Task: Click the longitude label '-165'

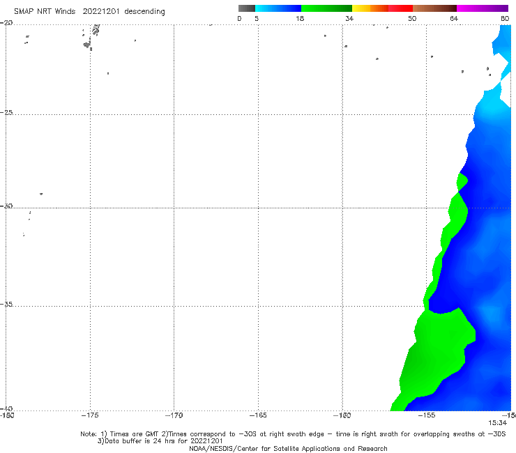Action: click(x=258, y=415)
